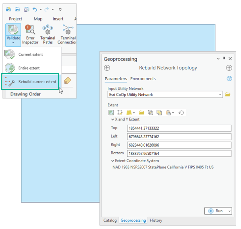Click the Right extent value field
The height and width of the screenshot is (229, 241).
(x=179, y=145)
